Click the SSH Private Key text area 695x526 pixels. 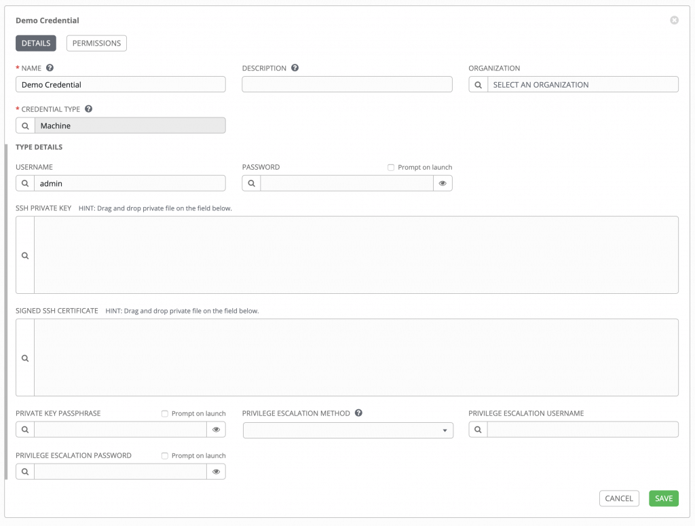[356, 255]
